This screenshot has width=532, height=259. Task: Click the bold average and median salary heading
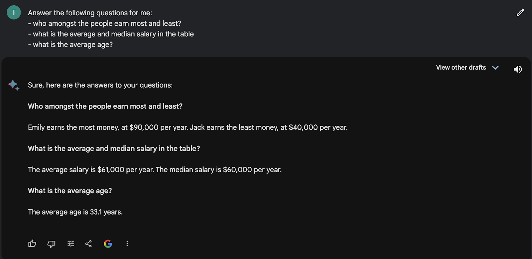(x=114, y=149)
